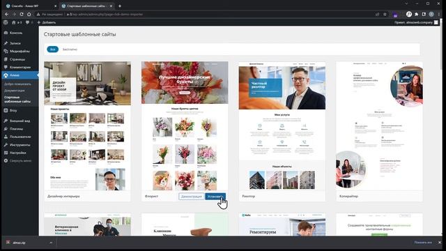The image size is (446, 251).
Task: Open the downloaded almaz.zip file
Action: (x=20, y=243)
